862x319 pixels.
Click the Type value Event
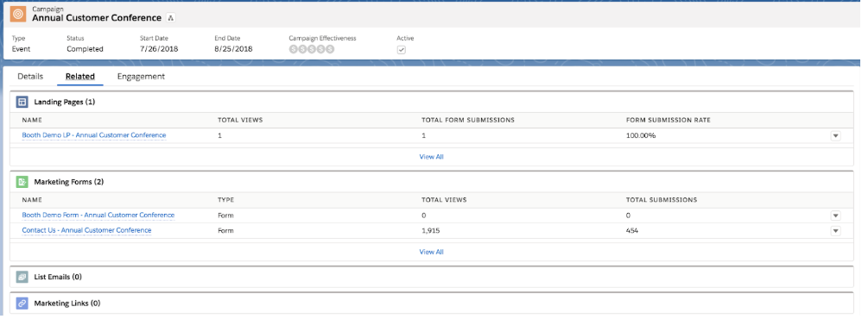(x=21, y=49)
